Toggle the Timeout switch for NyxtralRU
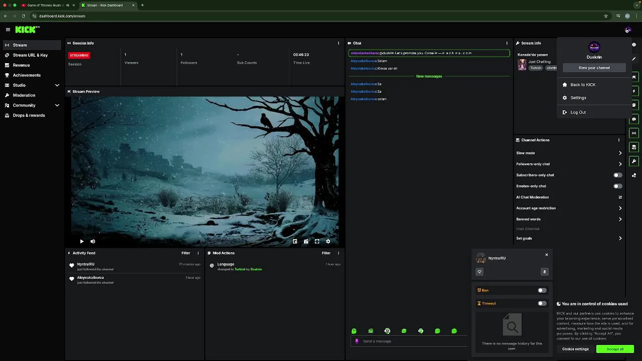The width and height of the screenshot is (642, 361). (x=542, y=303)
